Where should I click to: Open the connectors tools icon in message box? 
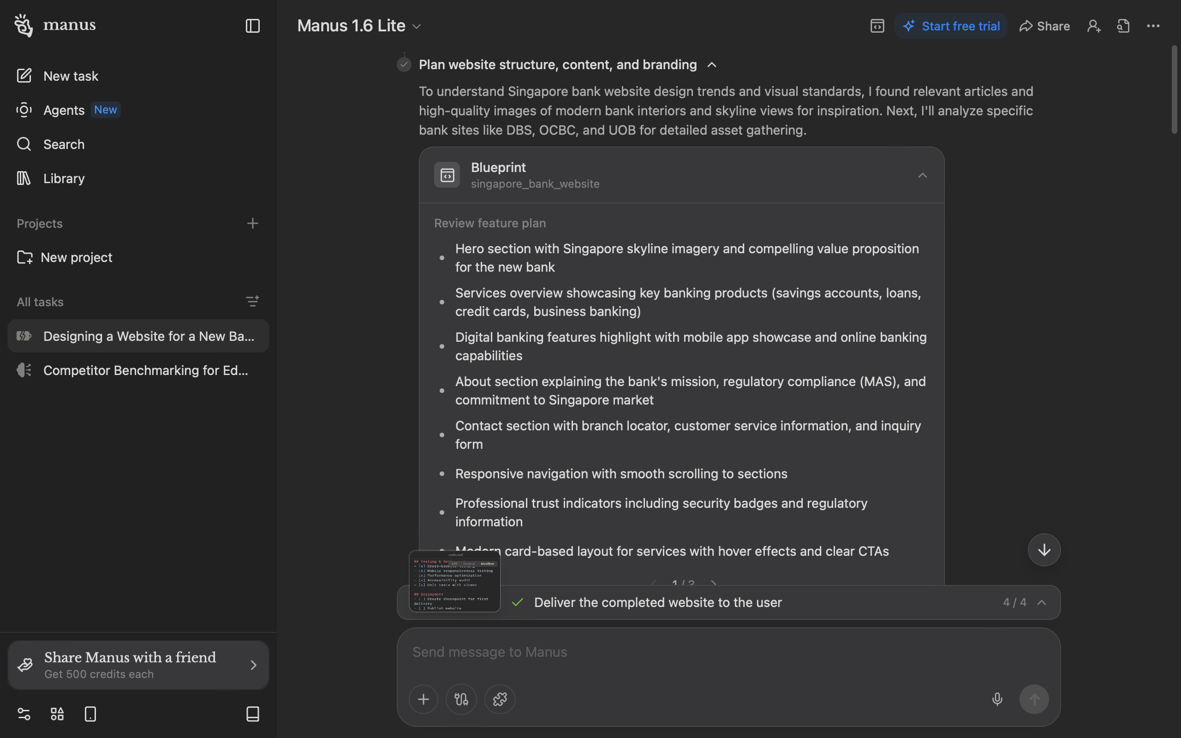[x=461, y=699]
